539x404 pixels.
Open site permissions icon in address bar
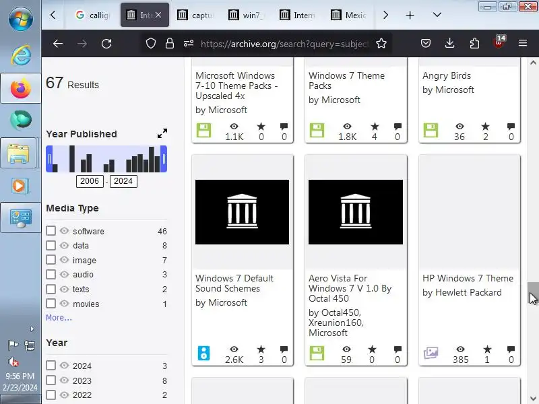tap(189, 44)
